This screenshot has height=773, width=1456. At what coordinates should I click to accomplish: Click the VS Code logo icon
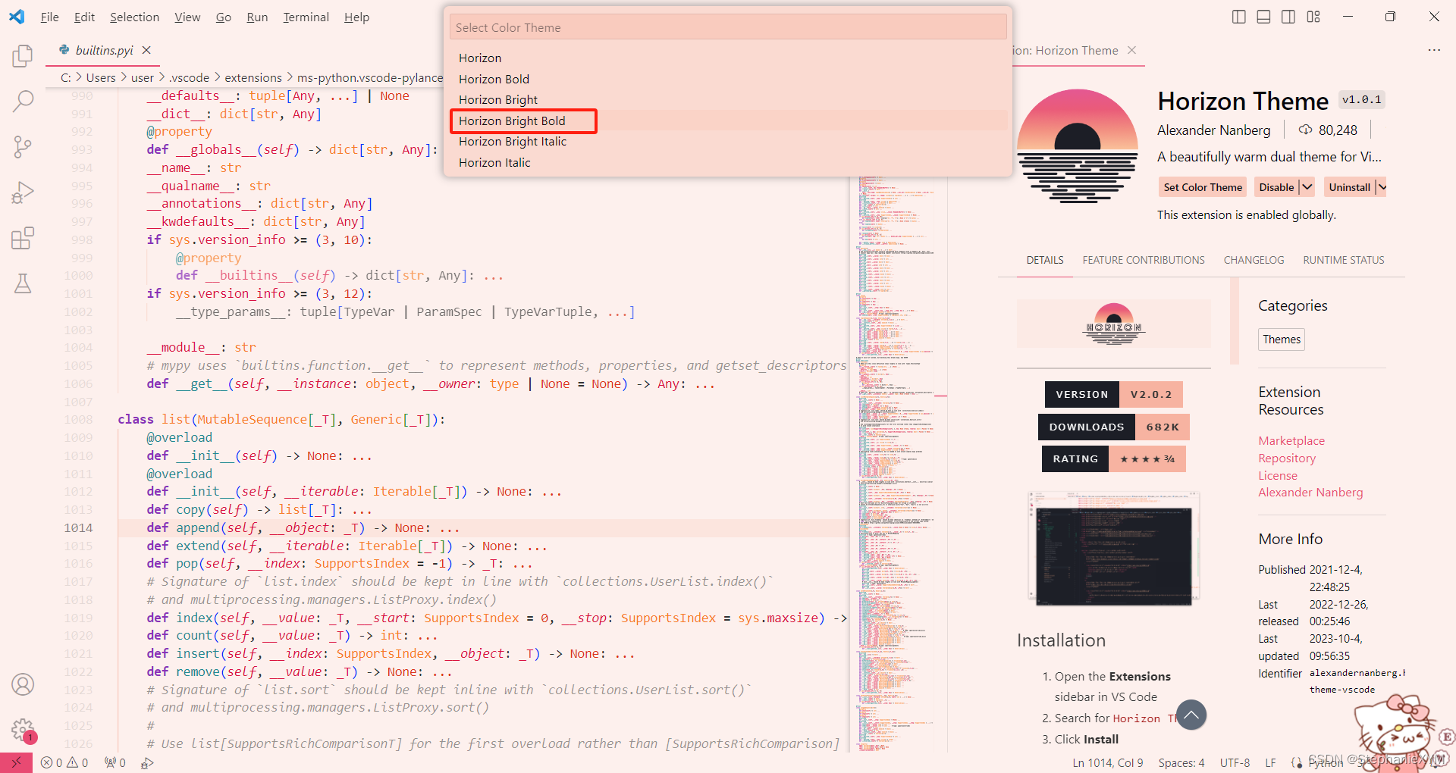pos(17,17)
